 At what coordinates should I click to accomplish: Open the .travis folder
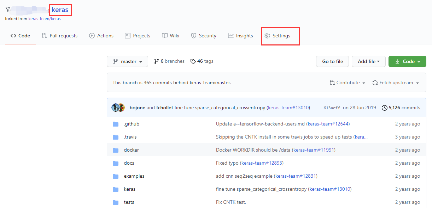(130, 137)
